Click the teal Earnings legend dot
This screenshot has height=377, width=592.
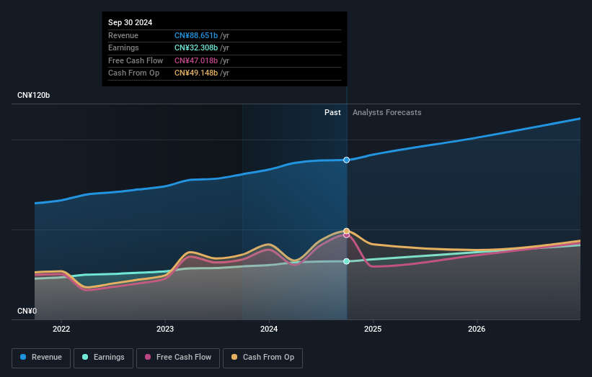pos(85,357)
